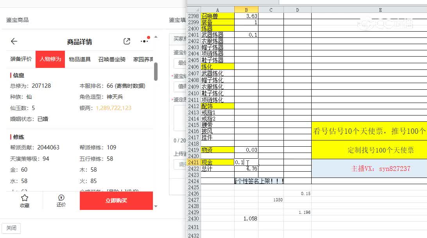Open the 最低 dropdown under 鉴宝价
This screenshot has width=427, height=238.
[179, 64]
